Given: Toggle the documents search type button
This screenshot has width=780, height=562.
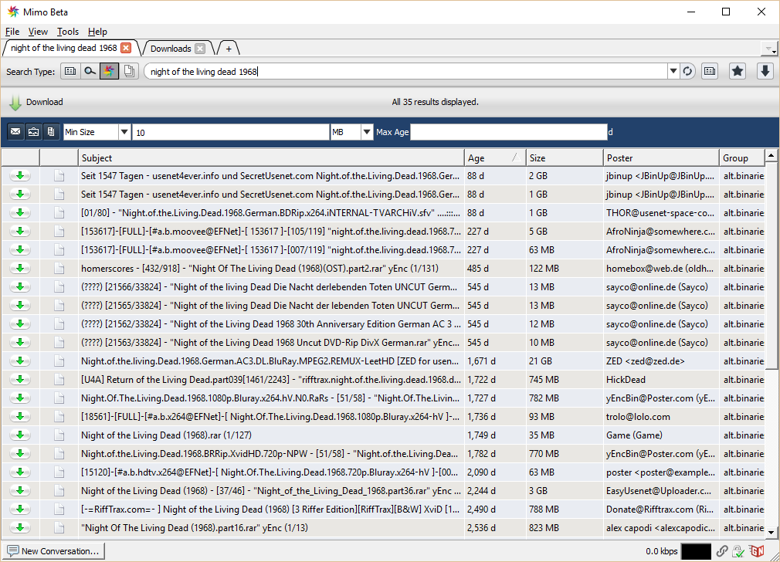Looking at the screenshot, I should [129, 71].
